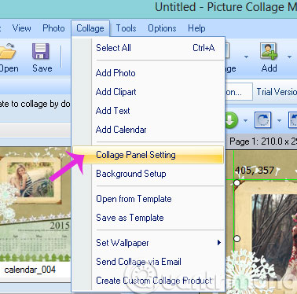Open the Tools menu
This screenshot has width=297, height=294.
click(126, 28)
